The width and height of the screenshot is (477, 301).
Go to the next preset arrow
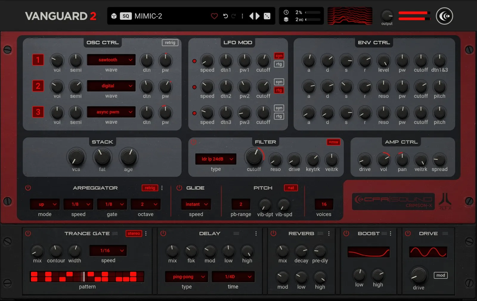(258, 16)
